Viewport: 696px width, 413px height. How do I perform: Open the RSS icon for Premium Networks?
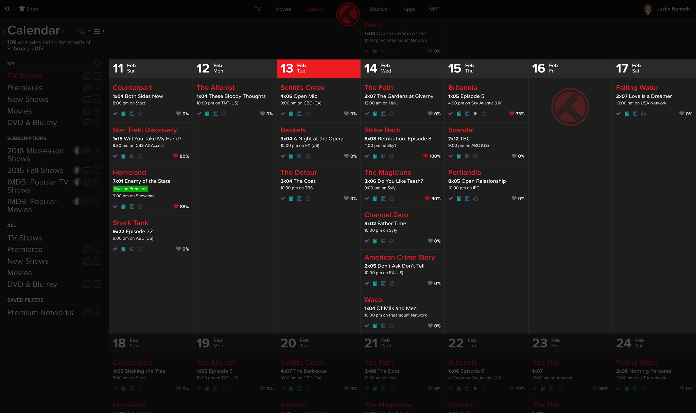(x=98, y=312)
